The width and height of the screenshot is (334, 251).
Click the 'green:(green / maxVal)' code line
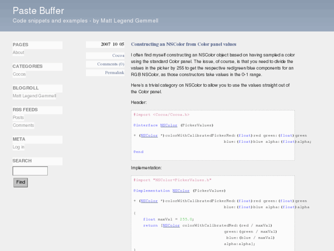[x=250, y=232]
